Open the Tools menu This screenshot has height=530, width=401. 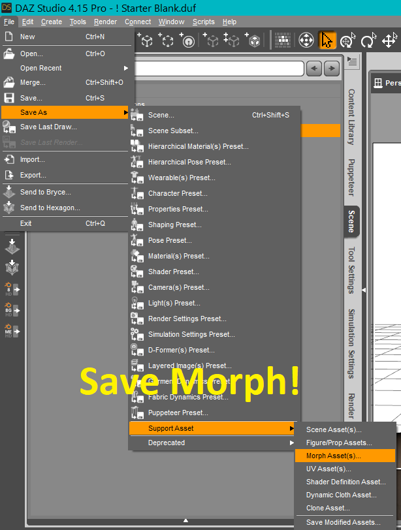(78, 22)
